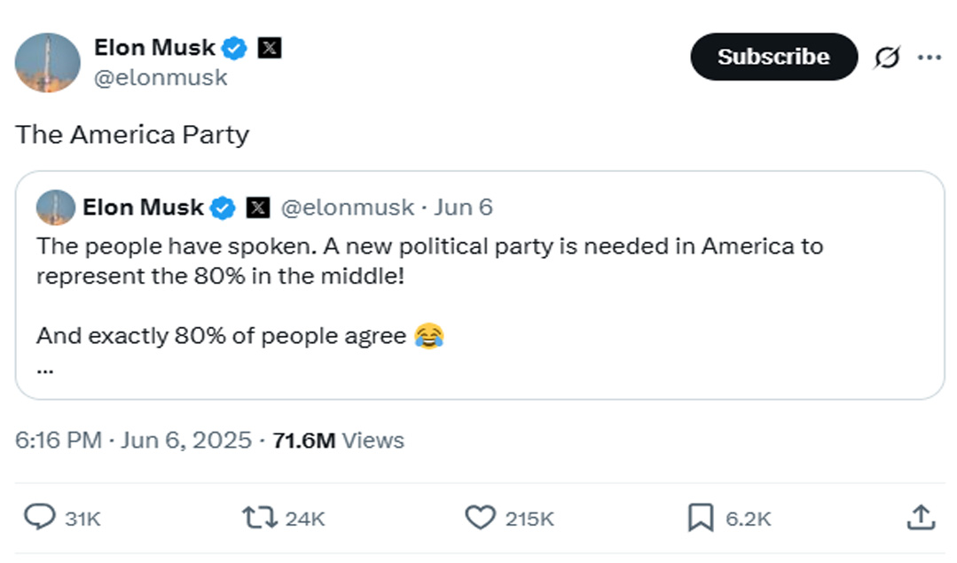Click the Jun 6 date in quoted tweet
957x563 pixels.
[x=463, y=207]
